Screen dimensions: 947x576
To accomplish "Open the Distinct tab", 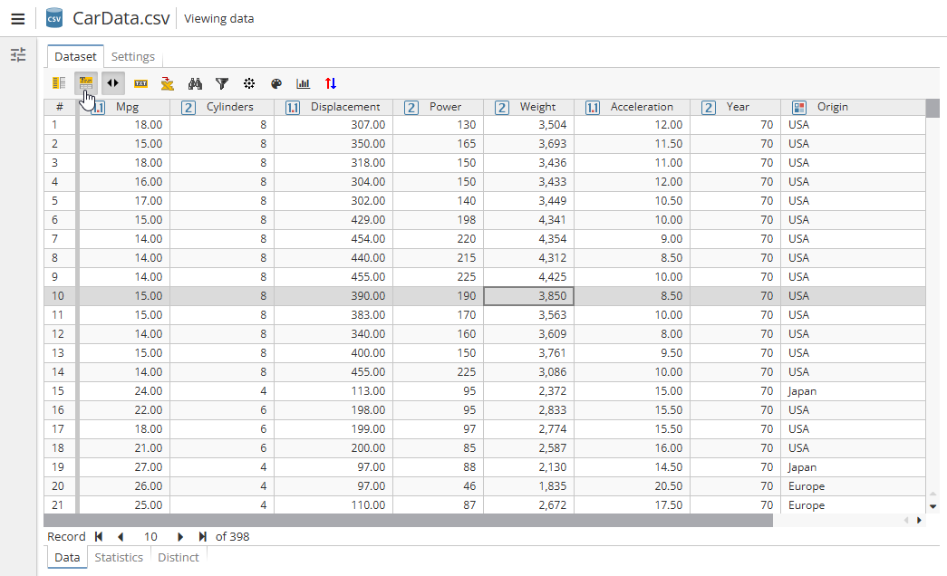I will point(179,557).
